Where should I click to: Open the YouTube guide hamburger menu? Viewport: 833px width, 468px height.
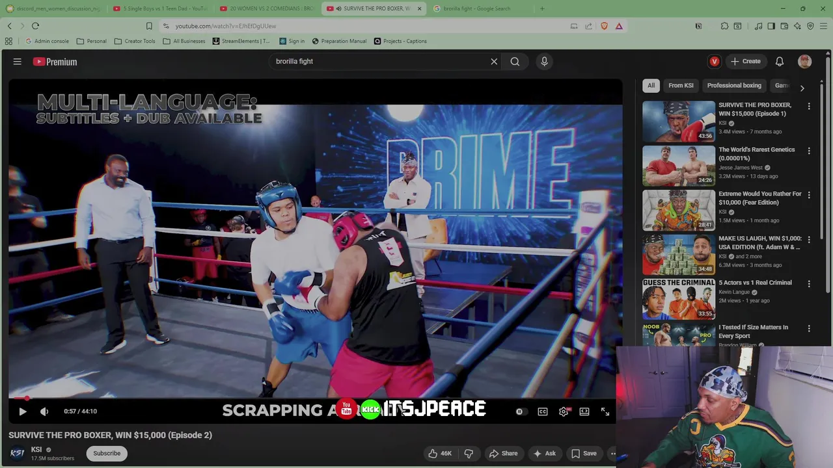(18, 62)
